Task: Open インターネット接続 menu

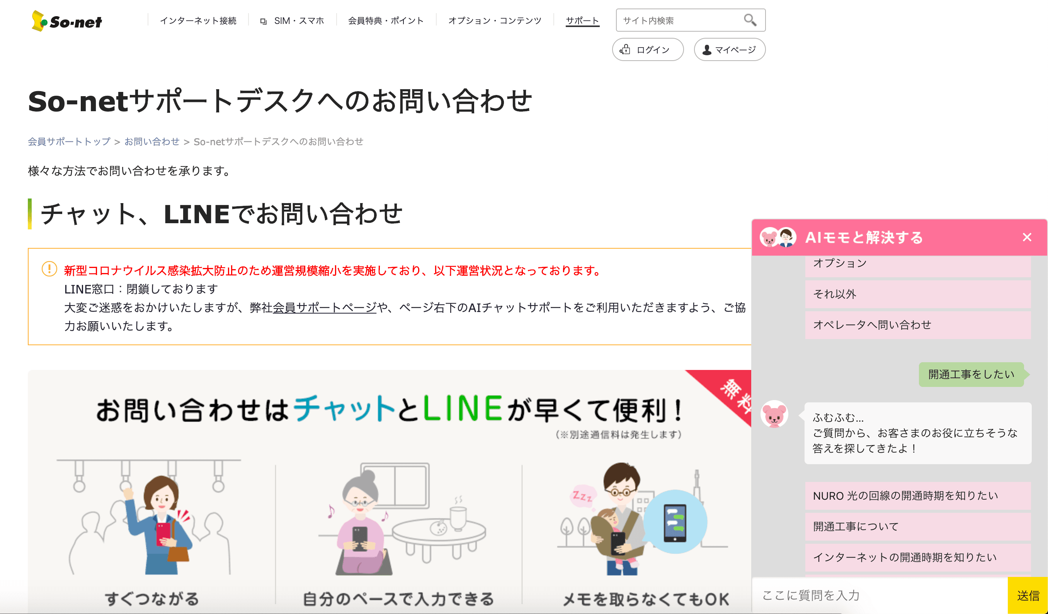Action: pyautogui.click(x=198, y=20)
